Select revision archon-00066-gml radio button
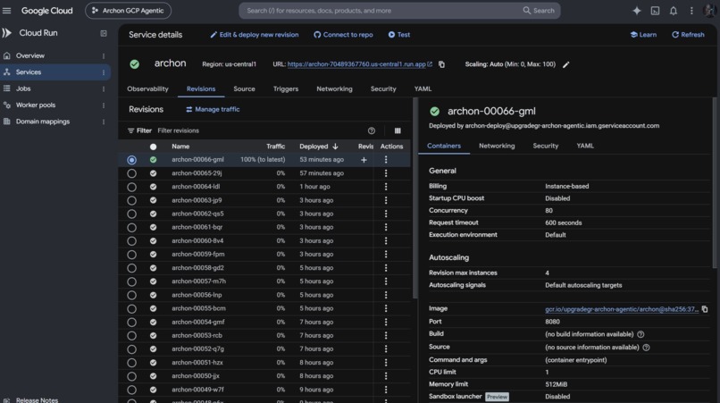The width and height of the screenshot is (720, 403). coord(132,160)
